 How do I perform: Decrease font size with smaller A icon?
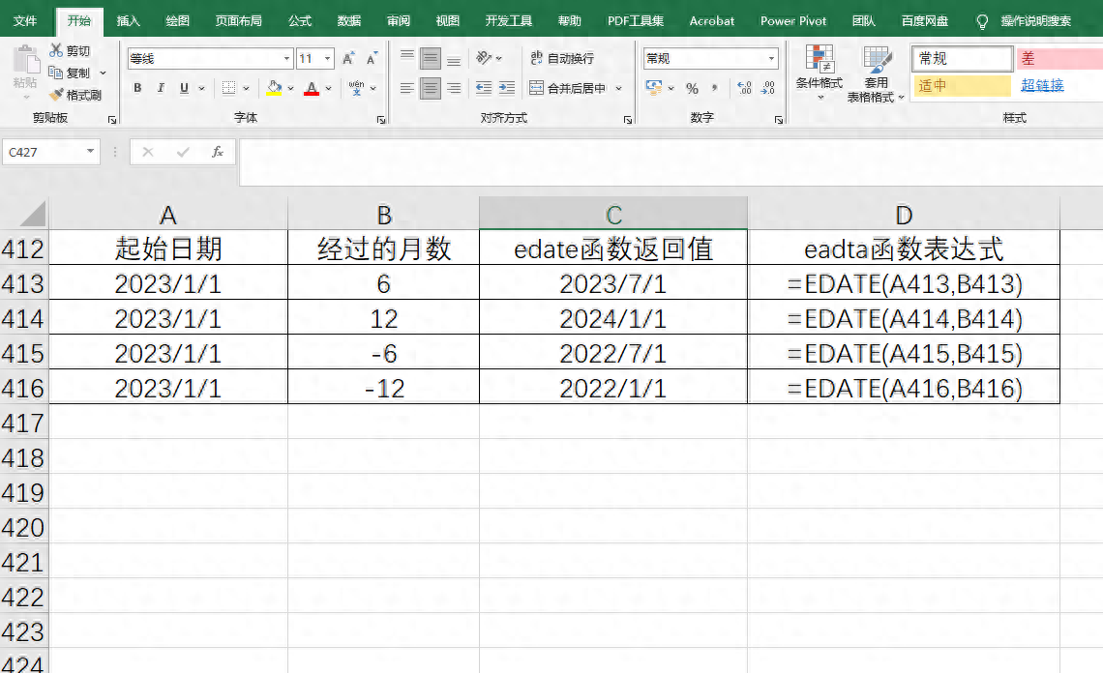click(372, 58)
